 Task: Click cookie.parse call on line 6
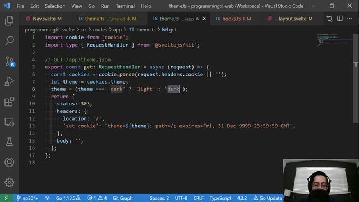point(117,74)
